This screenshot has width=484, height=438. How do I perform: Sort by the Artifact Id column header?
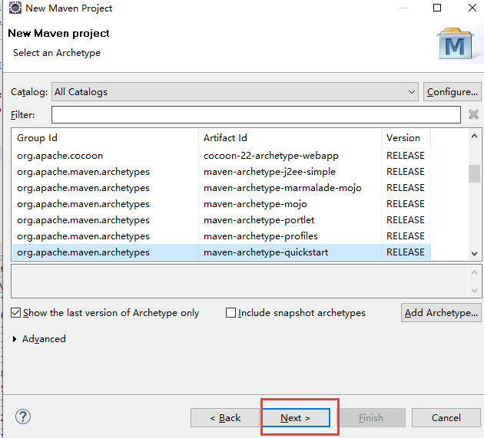pyautogui.click(x=290, y=138)
